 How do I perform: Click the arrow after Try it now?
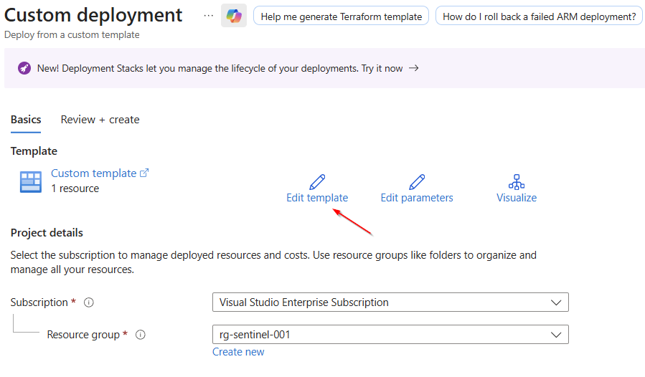coord(413,68)
